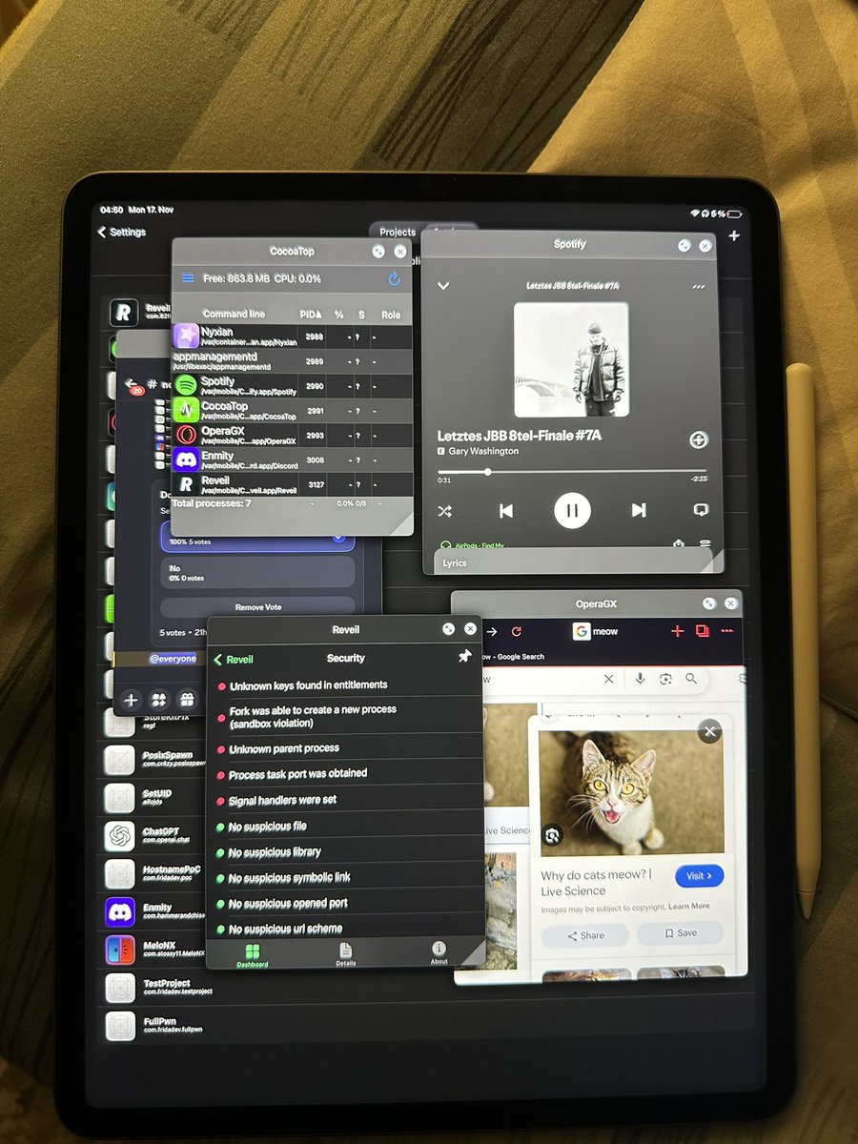The height and width of the screenshot is (1144, 858).
Task: Clear the Google search box with X
Action: coord(609,679)
